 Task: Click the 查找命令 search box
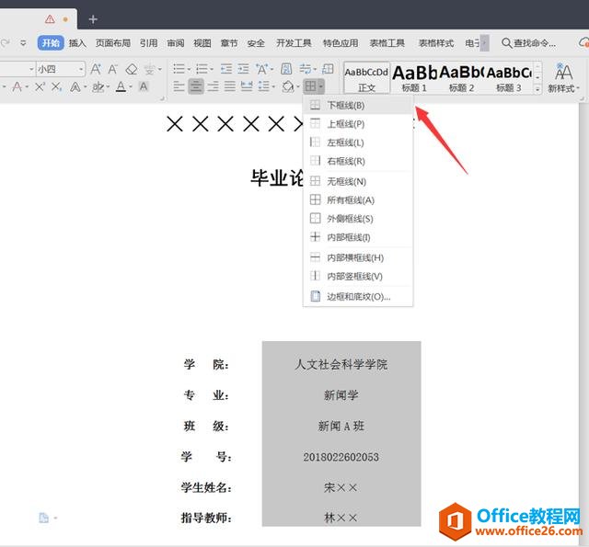(529, 43)
